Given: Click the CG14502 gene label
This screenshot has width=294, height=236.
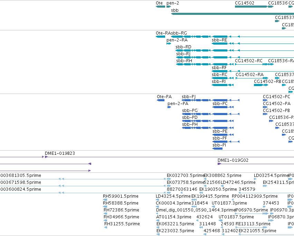Looking at the screenshot, I should click(245, 3).
